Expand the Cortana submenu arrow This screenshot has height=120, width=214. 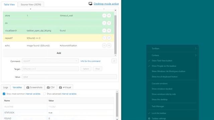pyautogui.click(x=196, y=55)
